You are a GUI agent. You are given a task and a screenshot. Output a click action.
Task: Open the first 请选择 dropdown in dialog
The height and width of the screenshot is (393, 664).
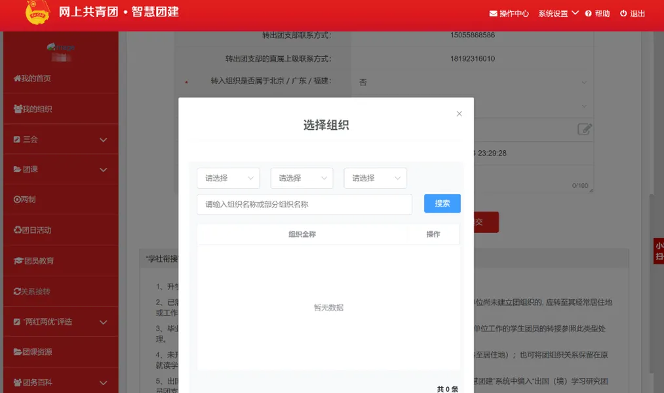tap(228, 178)
